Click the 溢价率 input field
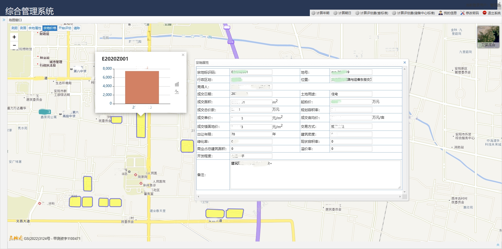 351,149
